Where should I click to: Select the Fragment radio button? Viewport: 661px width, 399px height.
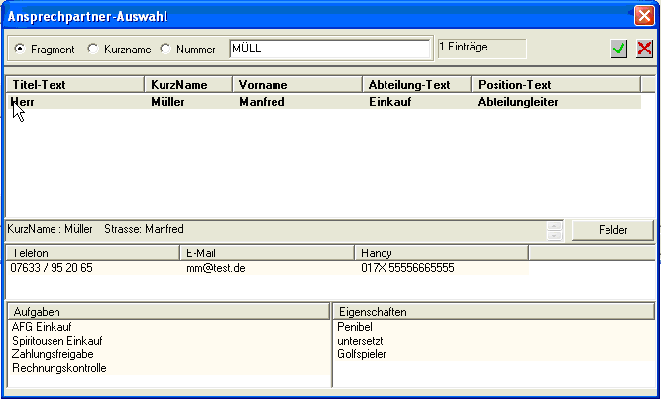tap(21, 49)
